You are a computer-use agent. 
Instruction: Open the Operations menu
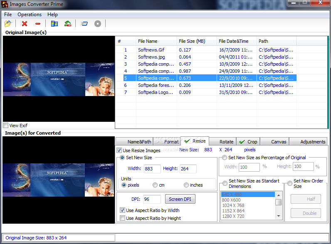[30, 15]
